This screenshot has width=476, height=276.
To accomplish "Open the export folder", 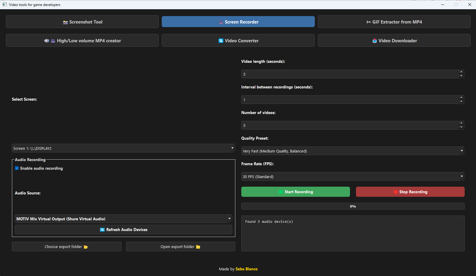I will click(x=181, y=247).
